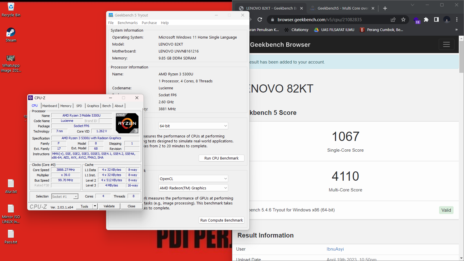Toggle the browser side panel icon
Screen dimensions: 464x261
(x=436, y=19)
